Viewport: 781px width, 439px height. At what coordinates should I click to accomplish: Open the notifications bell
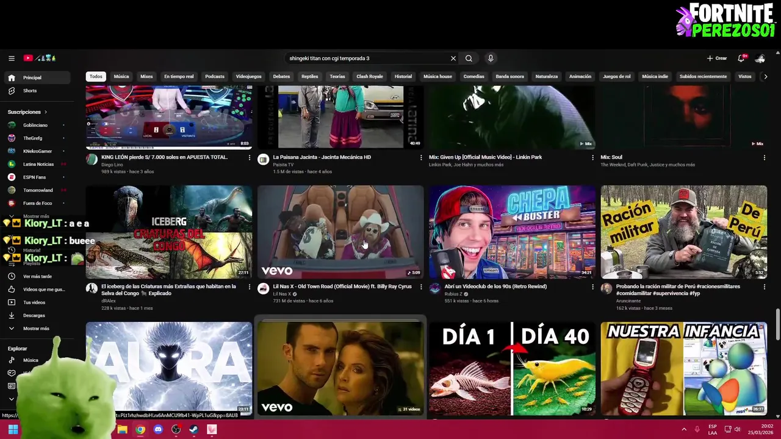tap(741, 59)
